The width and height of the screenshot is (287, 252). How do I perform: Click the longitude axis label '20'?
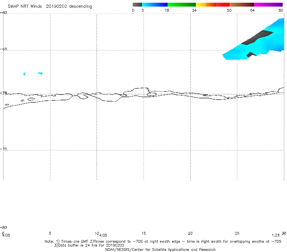coord(190,233)
